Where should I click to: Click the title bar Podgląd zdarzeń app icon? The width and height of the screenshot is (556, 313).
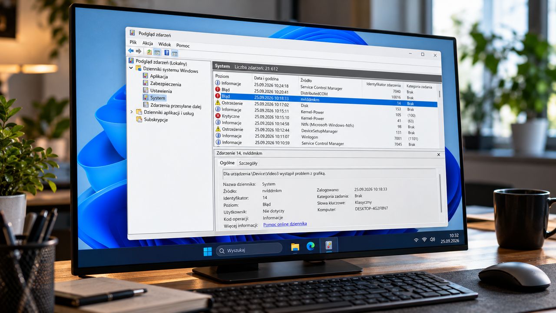(x=132, y=33)
